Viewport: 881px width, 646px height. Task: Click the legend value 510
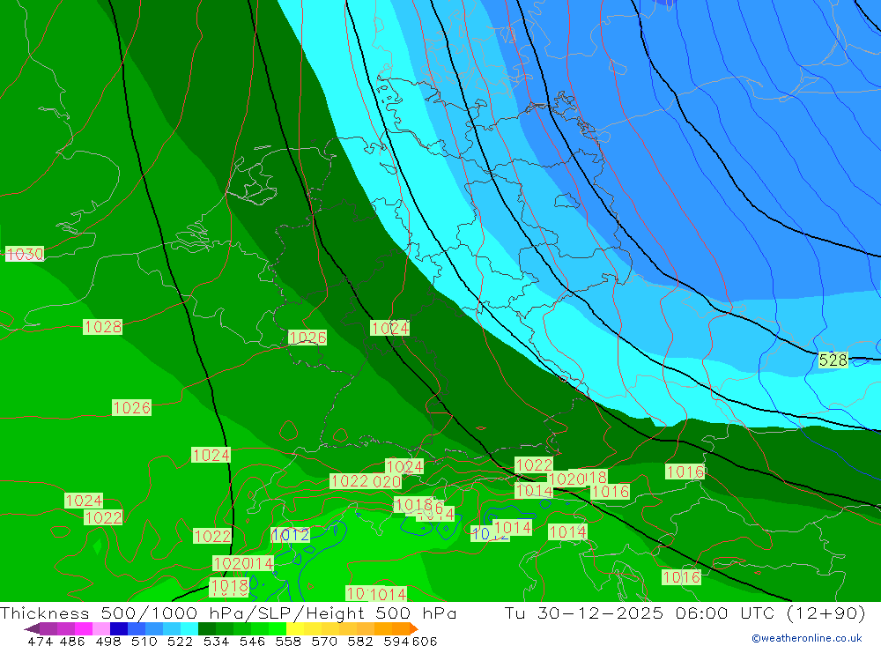click(144, 641)
